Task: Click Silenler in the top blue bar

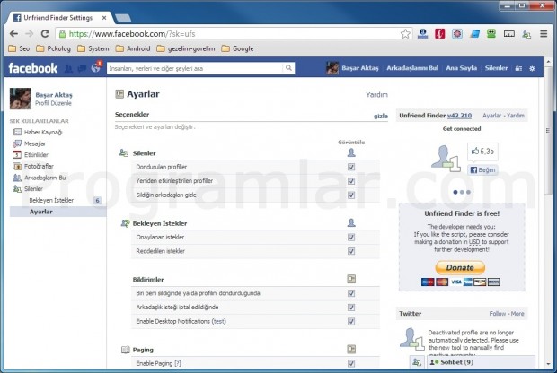Action: coord(496,68)
